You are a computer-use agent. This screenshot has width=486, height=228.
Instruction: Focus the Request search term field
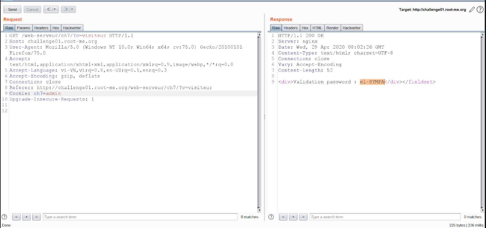pyautogui.click(x=140, y=217)
